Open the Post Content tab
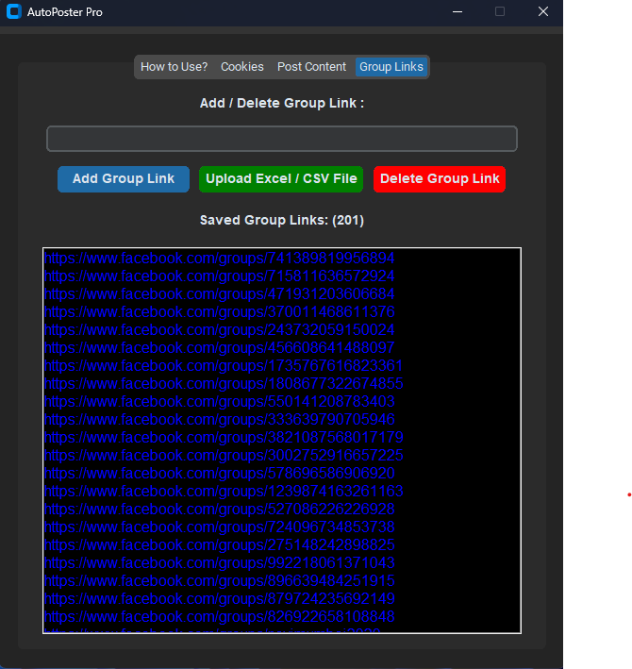This screenshot has width=632, height=669. [x=311, y=67]
